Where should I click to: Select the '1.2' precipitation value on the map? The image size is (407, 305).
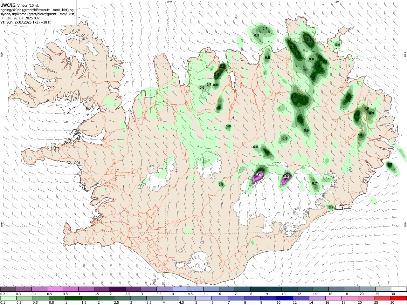(x=312, y=77)
